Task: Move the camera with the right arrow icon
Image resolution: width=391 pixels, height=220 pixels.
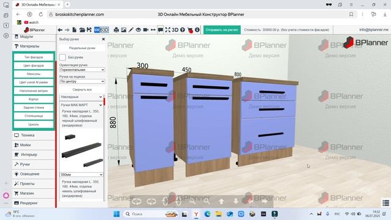Action: click(265, 201)
